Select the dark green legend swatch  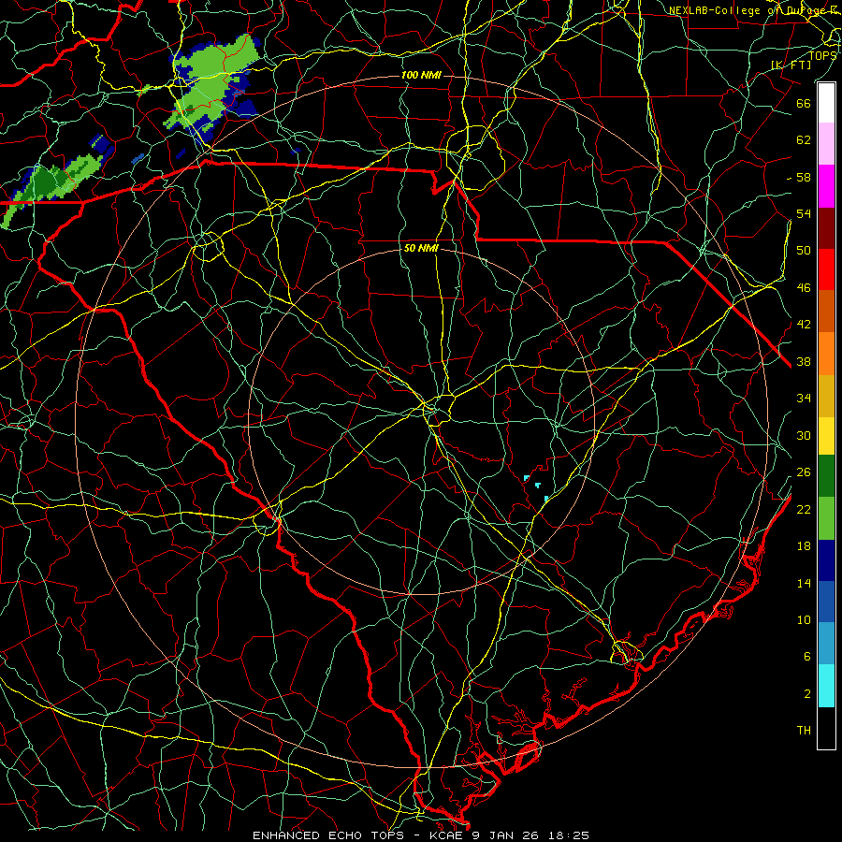[826, 476]
